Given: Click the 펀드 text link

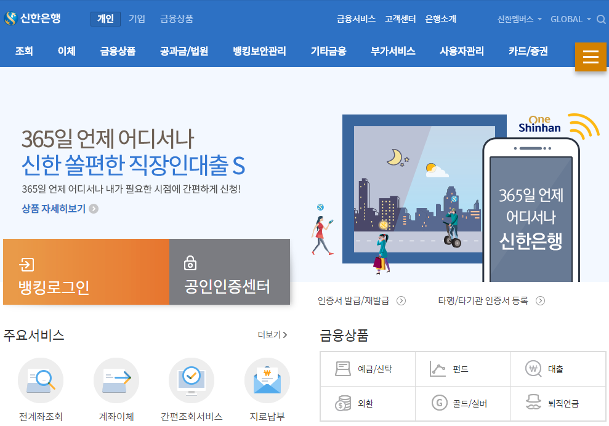Looking at the screenshot, I should [x=461, y=369].
